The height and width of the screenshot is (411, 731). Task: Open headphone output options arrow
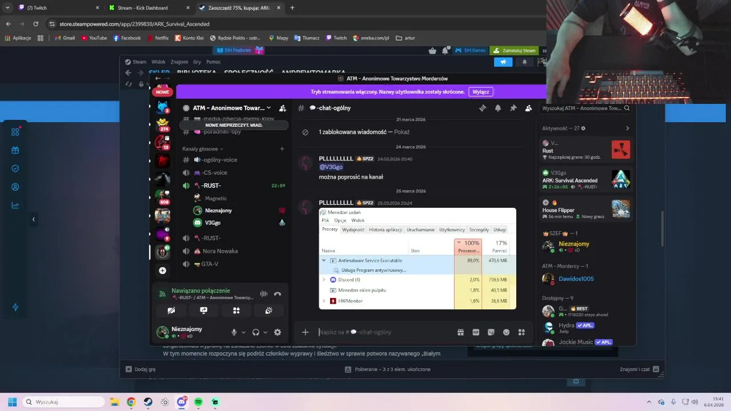click(x=265, y=332)
